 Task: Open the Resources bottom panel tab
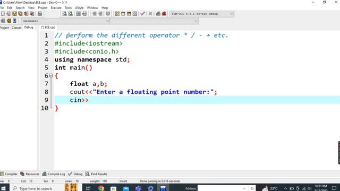pyautogui.click(x=30, y=174)
